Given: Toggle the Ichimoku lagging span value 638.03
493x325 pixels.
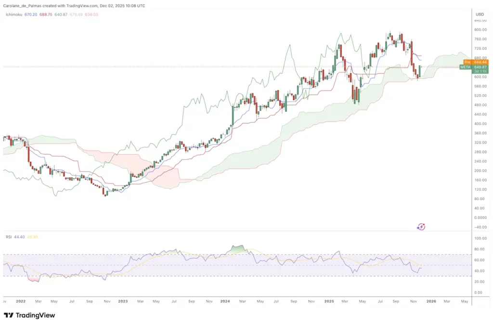Looking at the screenshot, I should 92,14.
